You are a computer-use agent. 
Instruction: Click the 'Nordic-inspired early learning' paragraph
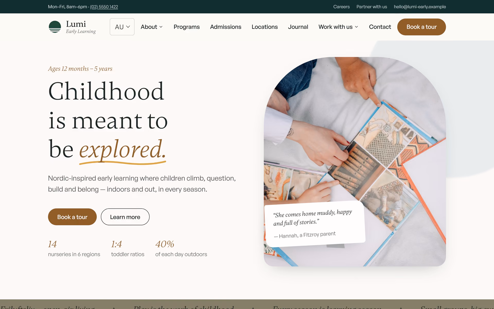(x=142, y=184)
